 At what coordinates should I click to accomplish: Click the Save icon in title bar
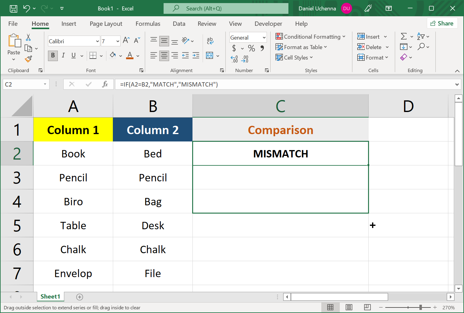(x=14, y=9)
